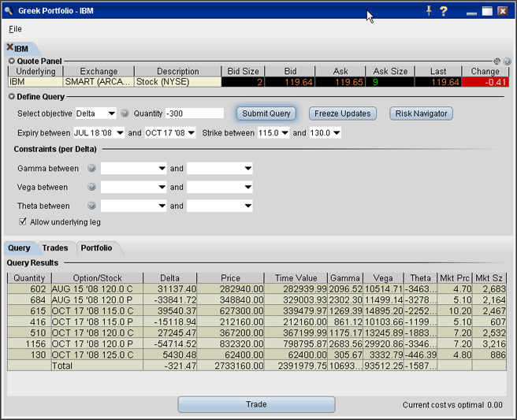Open the 115.0 strike dropdown
This screenshot has height=420, width=517.
[273, 133]
